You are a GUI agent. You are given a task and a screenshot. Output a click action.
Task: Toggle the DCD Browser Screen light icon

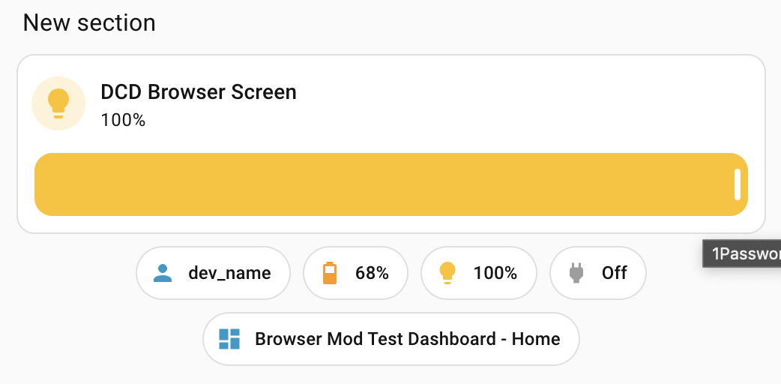coord(58,103)
